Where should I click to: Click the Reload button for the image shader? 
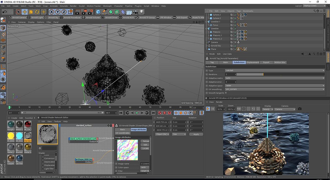pyautogui.click(x=145, y=141)
